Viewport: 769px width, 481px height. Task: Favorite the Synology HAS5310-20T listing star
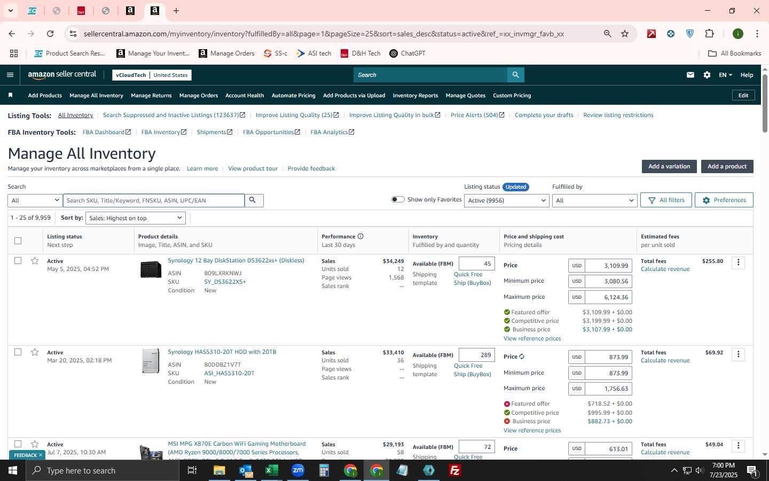[x=35, y=352]
